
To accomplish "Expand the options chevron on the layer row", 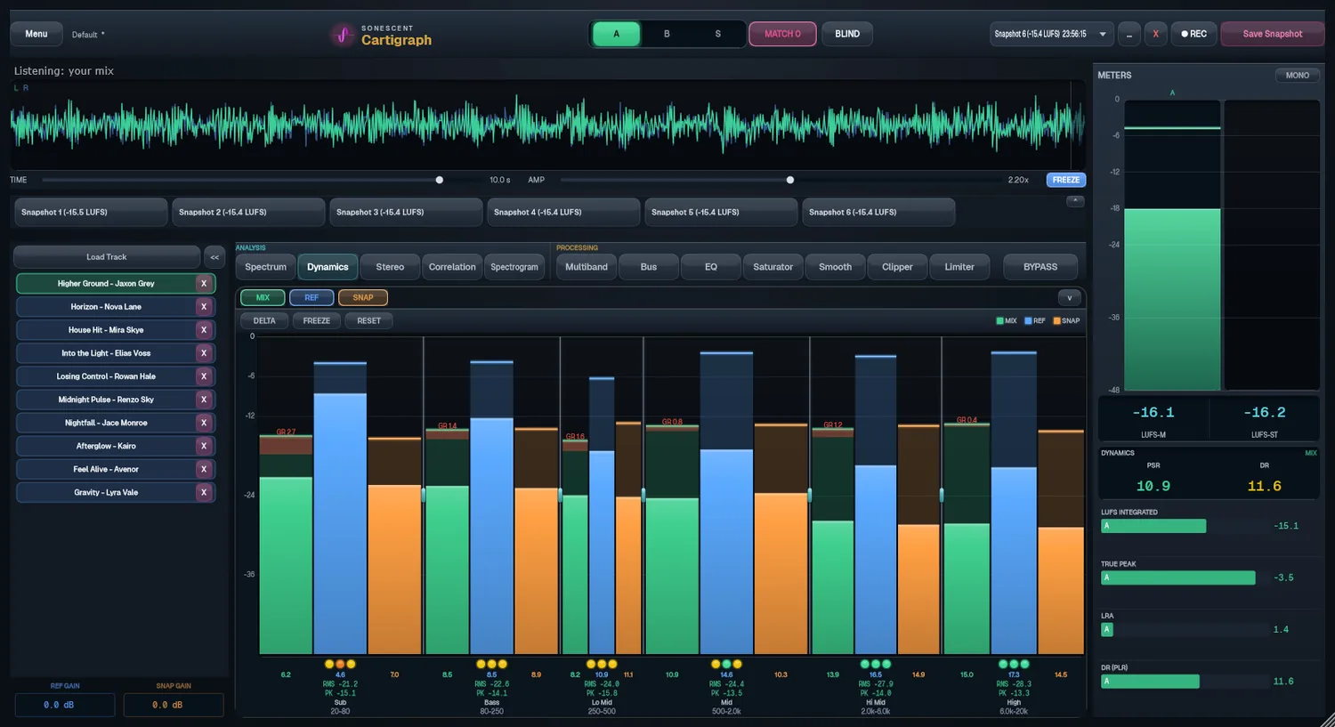I will point(1070,297).
